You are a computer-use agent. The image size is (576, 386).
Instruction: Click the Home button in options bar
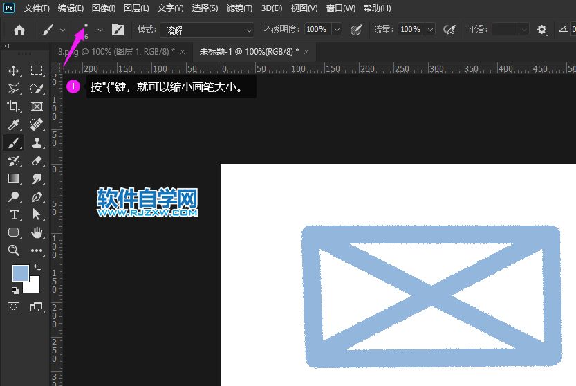coord(19,30)
